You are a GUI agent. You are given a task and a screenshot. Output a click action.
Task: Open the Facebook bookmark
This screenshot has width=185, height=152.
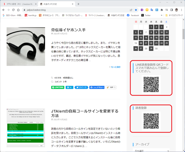133,15
